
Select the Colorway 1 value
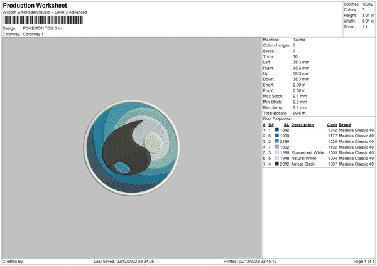pyautogui.click(x=33, y=34)
